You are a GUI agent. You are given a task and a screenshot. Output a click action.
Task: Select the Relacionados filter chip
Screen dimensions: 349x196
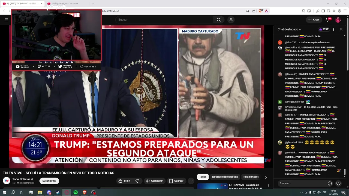coord(251,177)
